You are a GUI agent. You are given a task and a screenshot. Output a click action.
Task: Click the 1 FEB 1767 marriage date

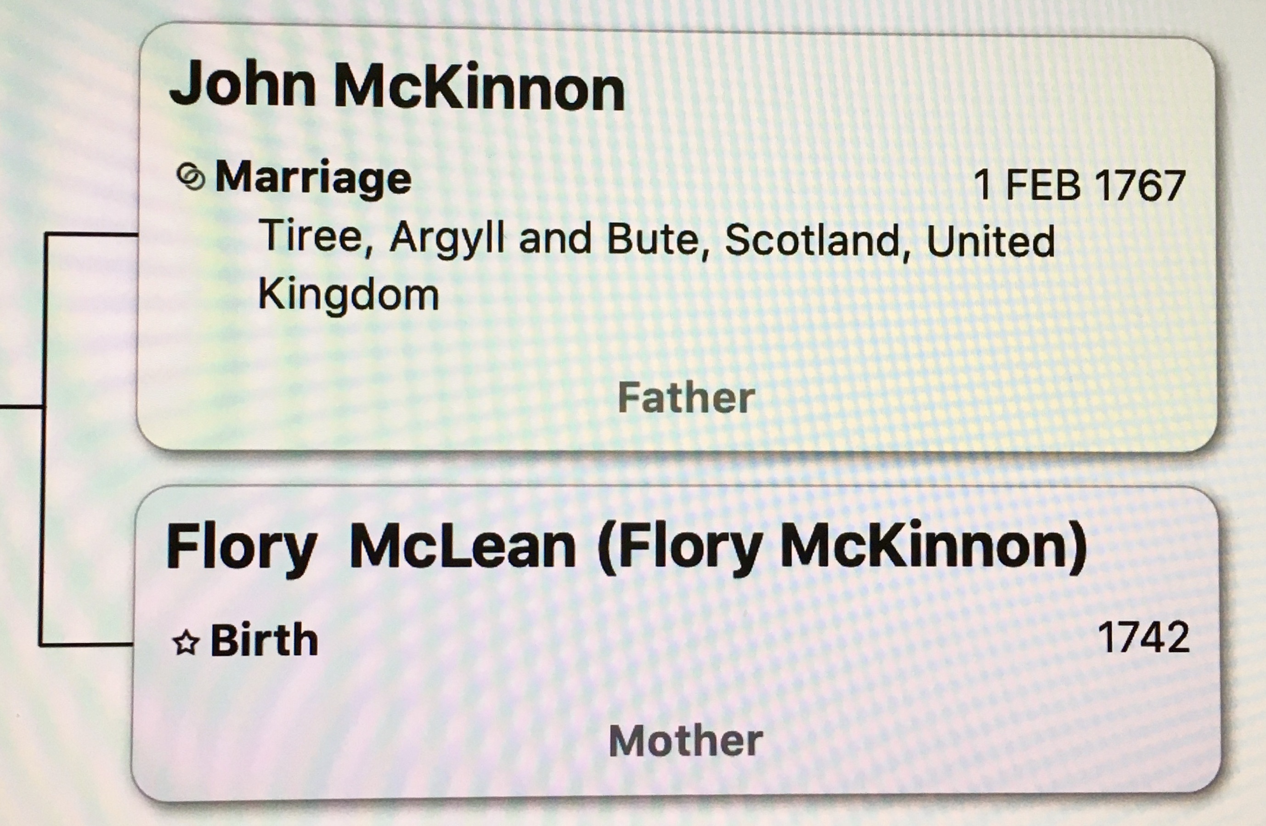pyautogui.click(x=1079, y=186)
